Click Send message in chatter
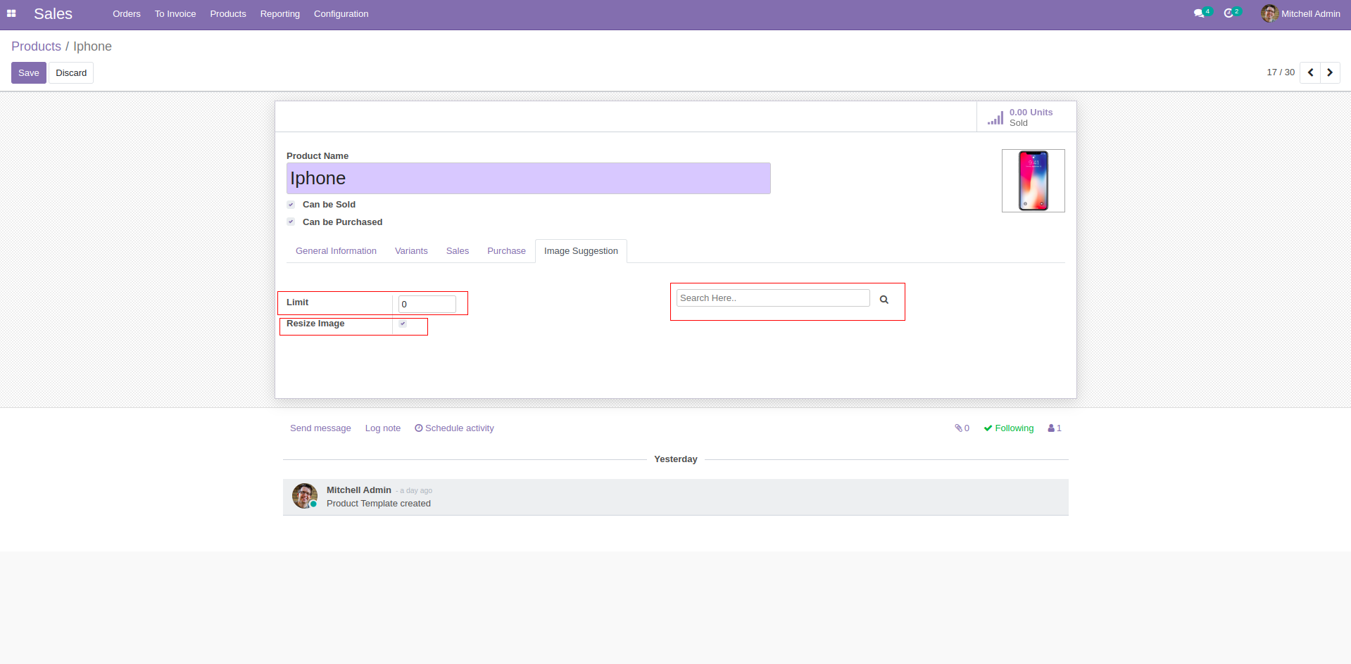The width and height of the screenshot is (1351, 664). (320, 428)
